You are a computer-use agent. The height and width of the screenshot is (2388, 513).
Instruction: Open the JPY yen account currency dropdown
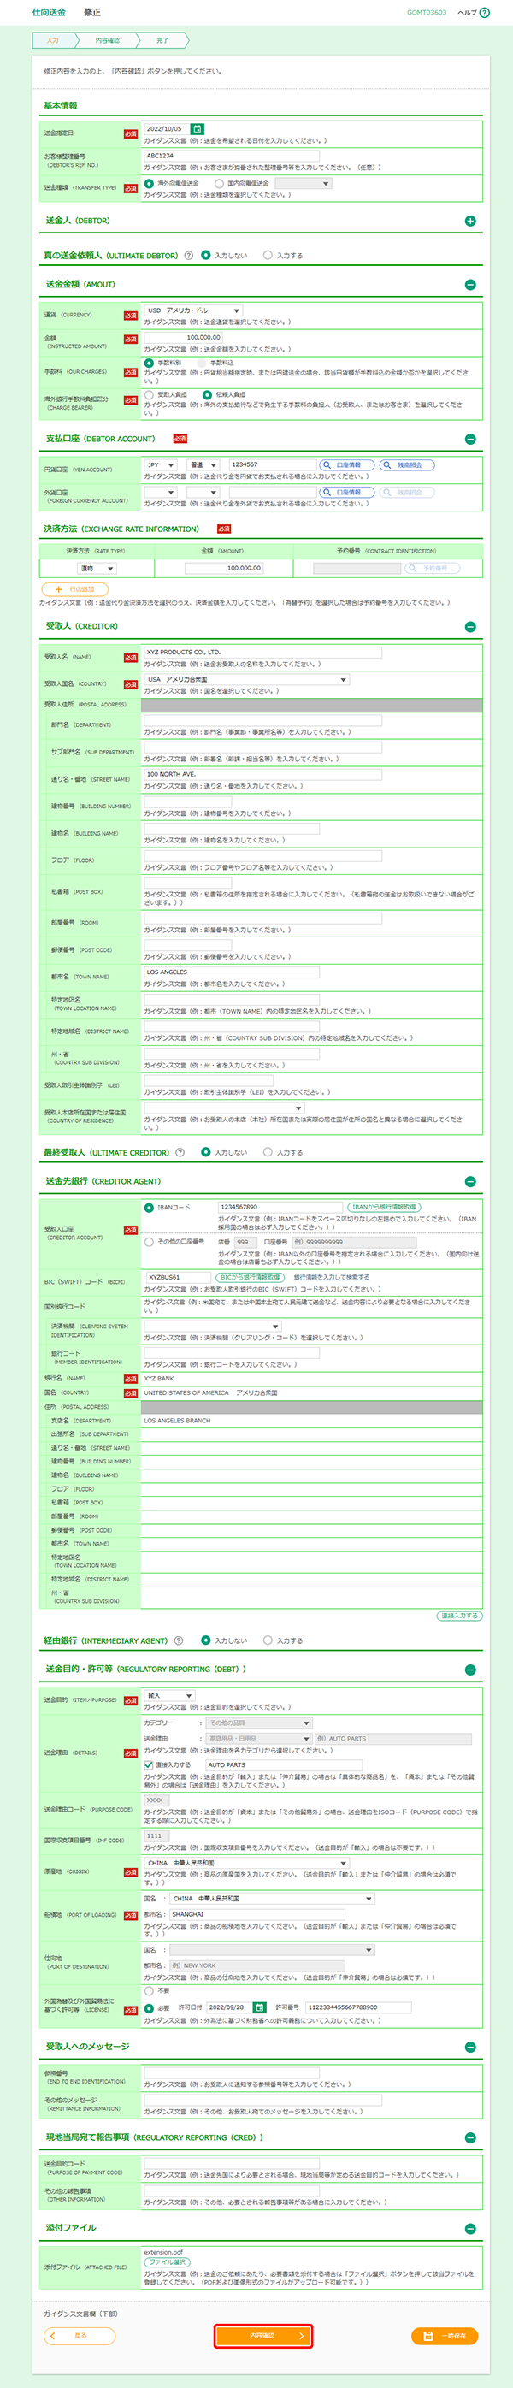[x=160, y=464]
